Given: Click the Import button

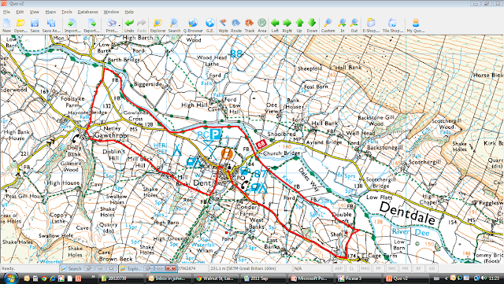Looking at the screenshot, I should tap(72, 25).
